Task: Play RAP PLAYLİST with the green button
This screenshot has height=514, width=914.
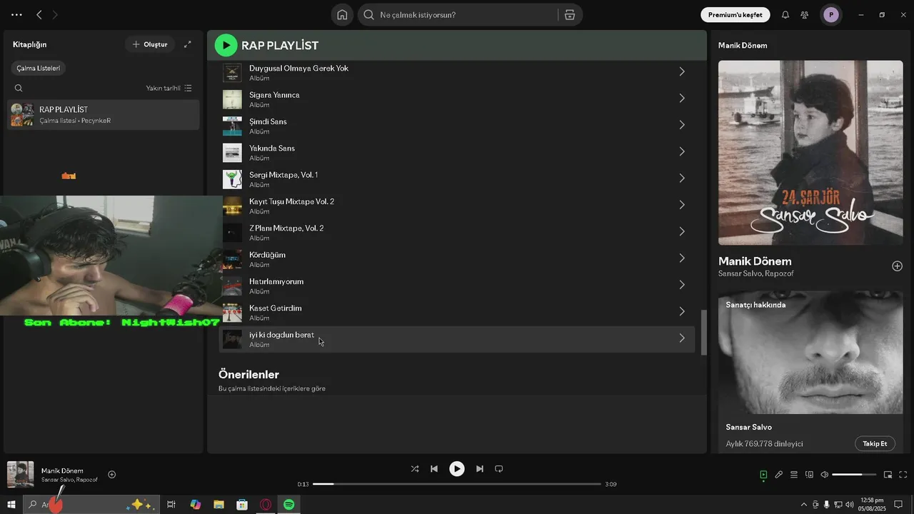Action: [x=226, y=45]
